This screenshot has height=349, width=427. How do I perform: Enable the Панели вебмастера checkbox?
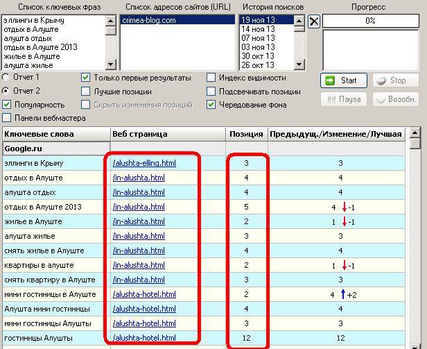[6, 118]
